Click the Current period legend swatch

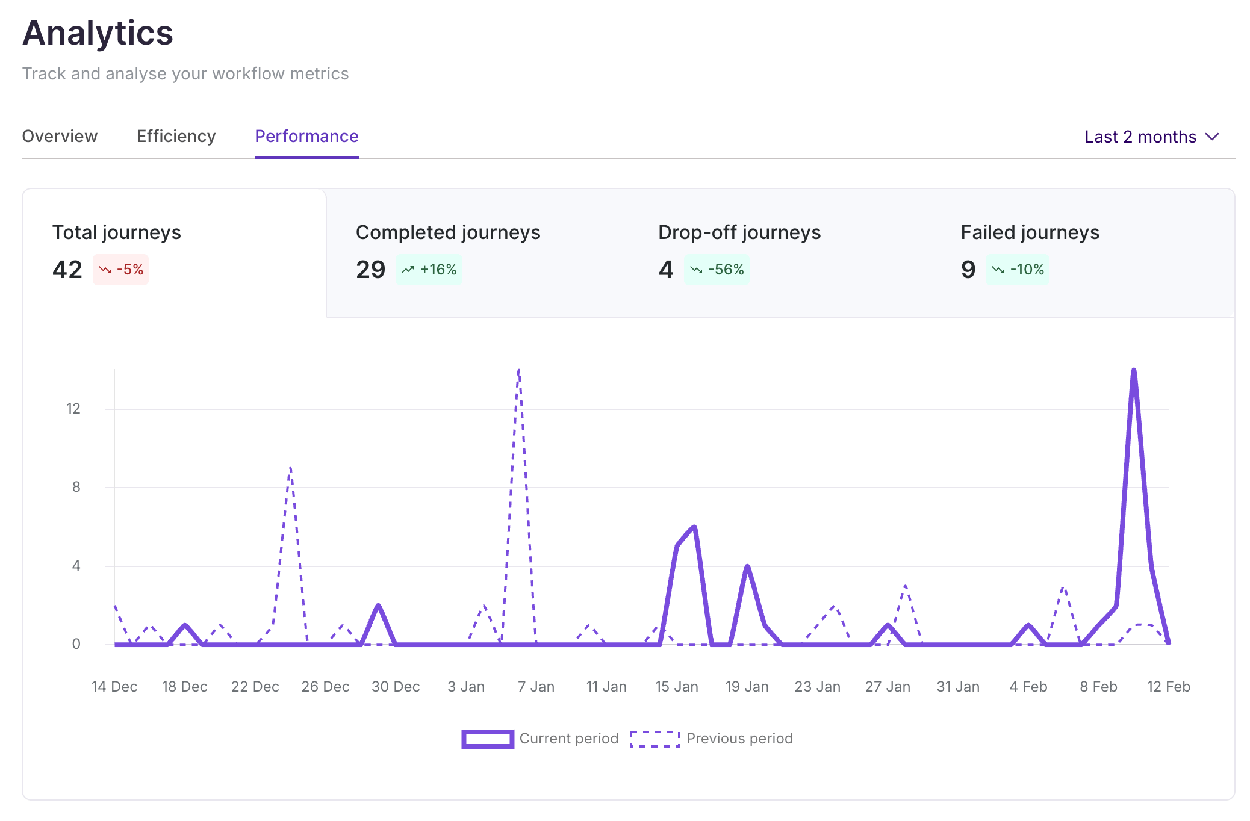tap(488, 739)
